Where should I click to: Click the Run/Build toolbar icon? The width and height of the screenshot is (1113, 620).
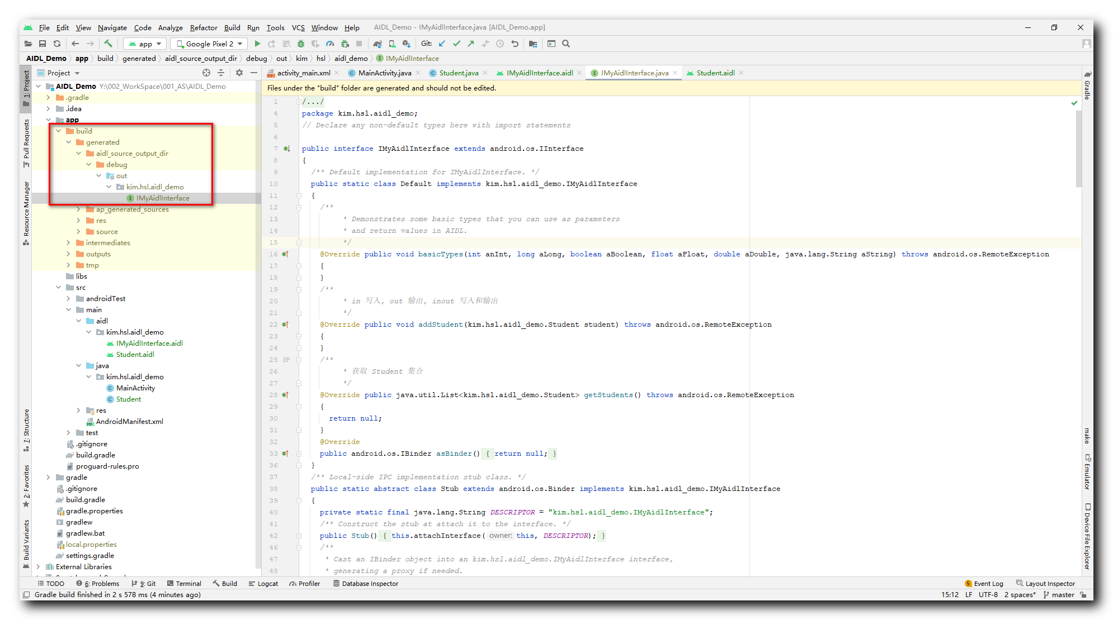(259, 44)
